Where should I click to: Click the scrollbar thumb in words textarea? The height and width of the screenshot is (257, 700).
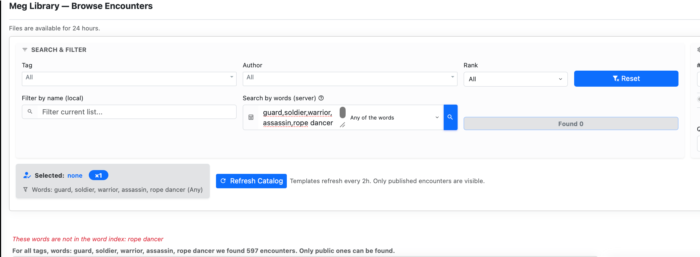pos(342,112)
